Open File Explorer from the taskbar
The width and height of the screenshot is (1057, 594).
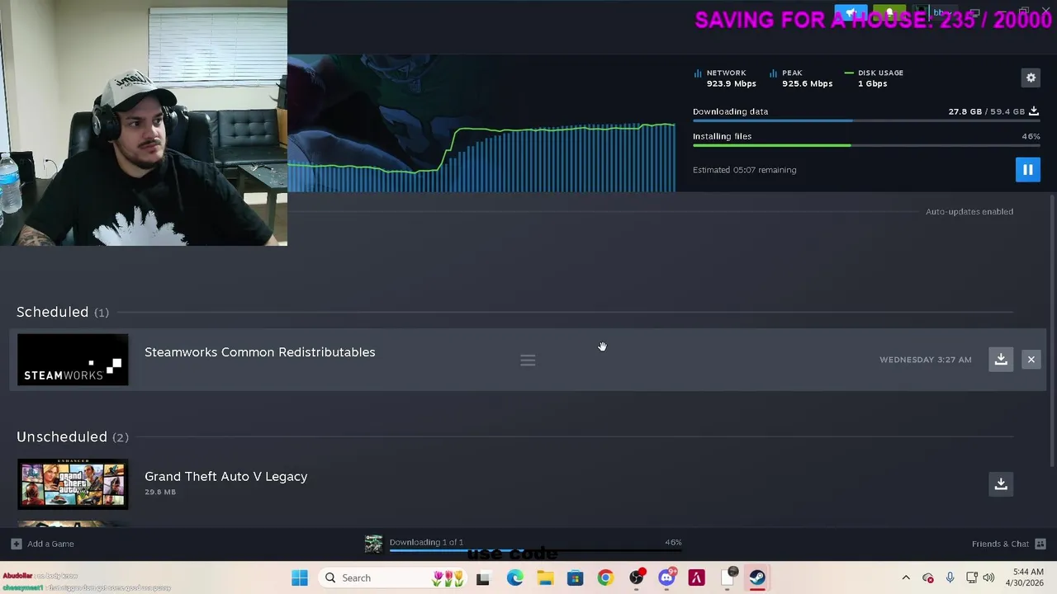pos(545,578)
